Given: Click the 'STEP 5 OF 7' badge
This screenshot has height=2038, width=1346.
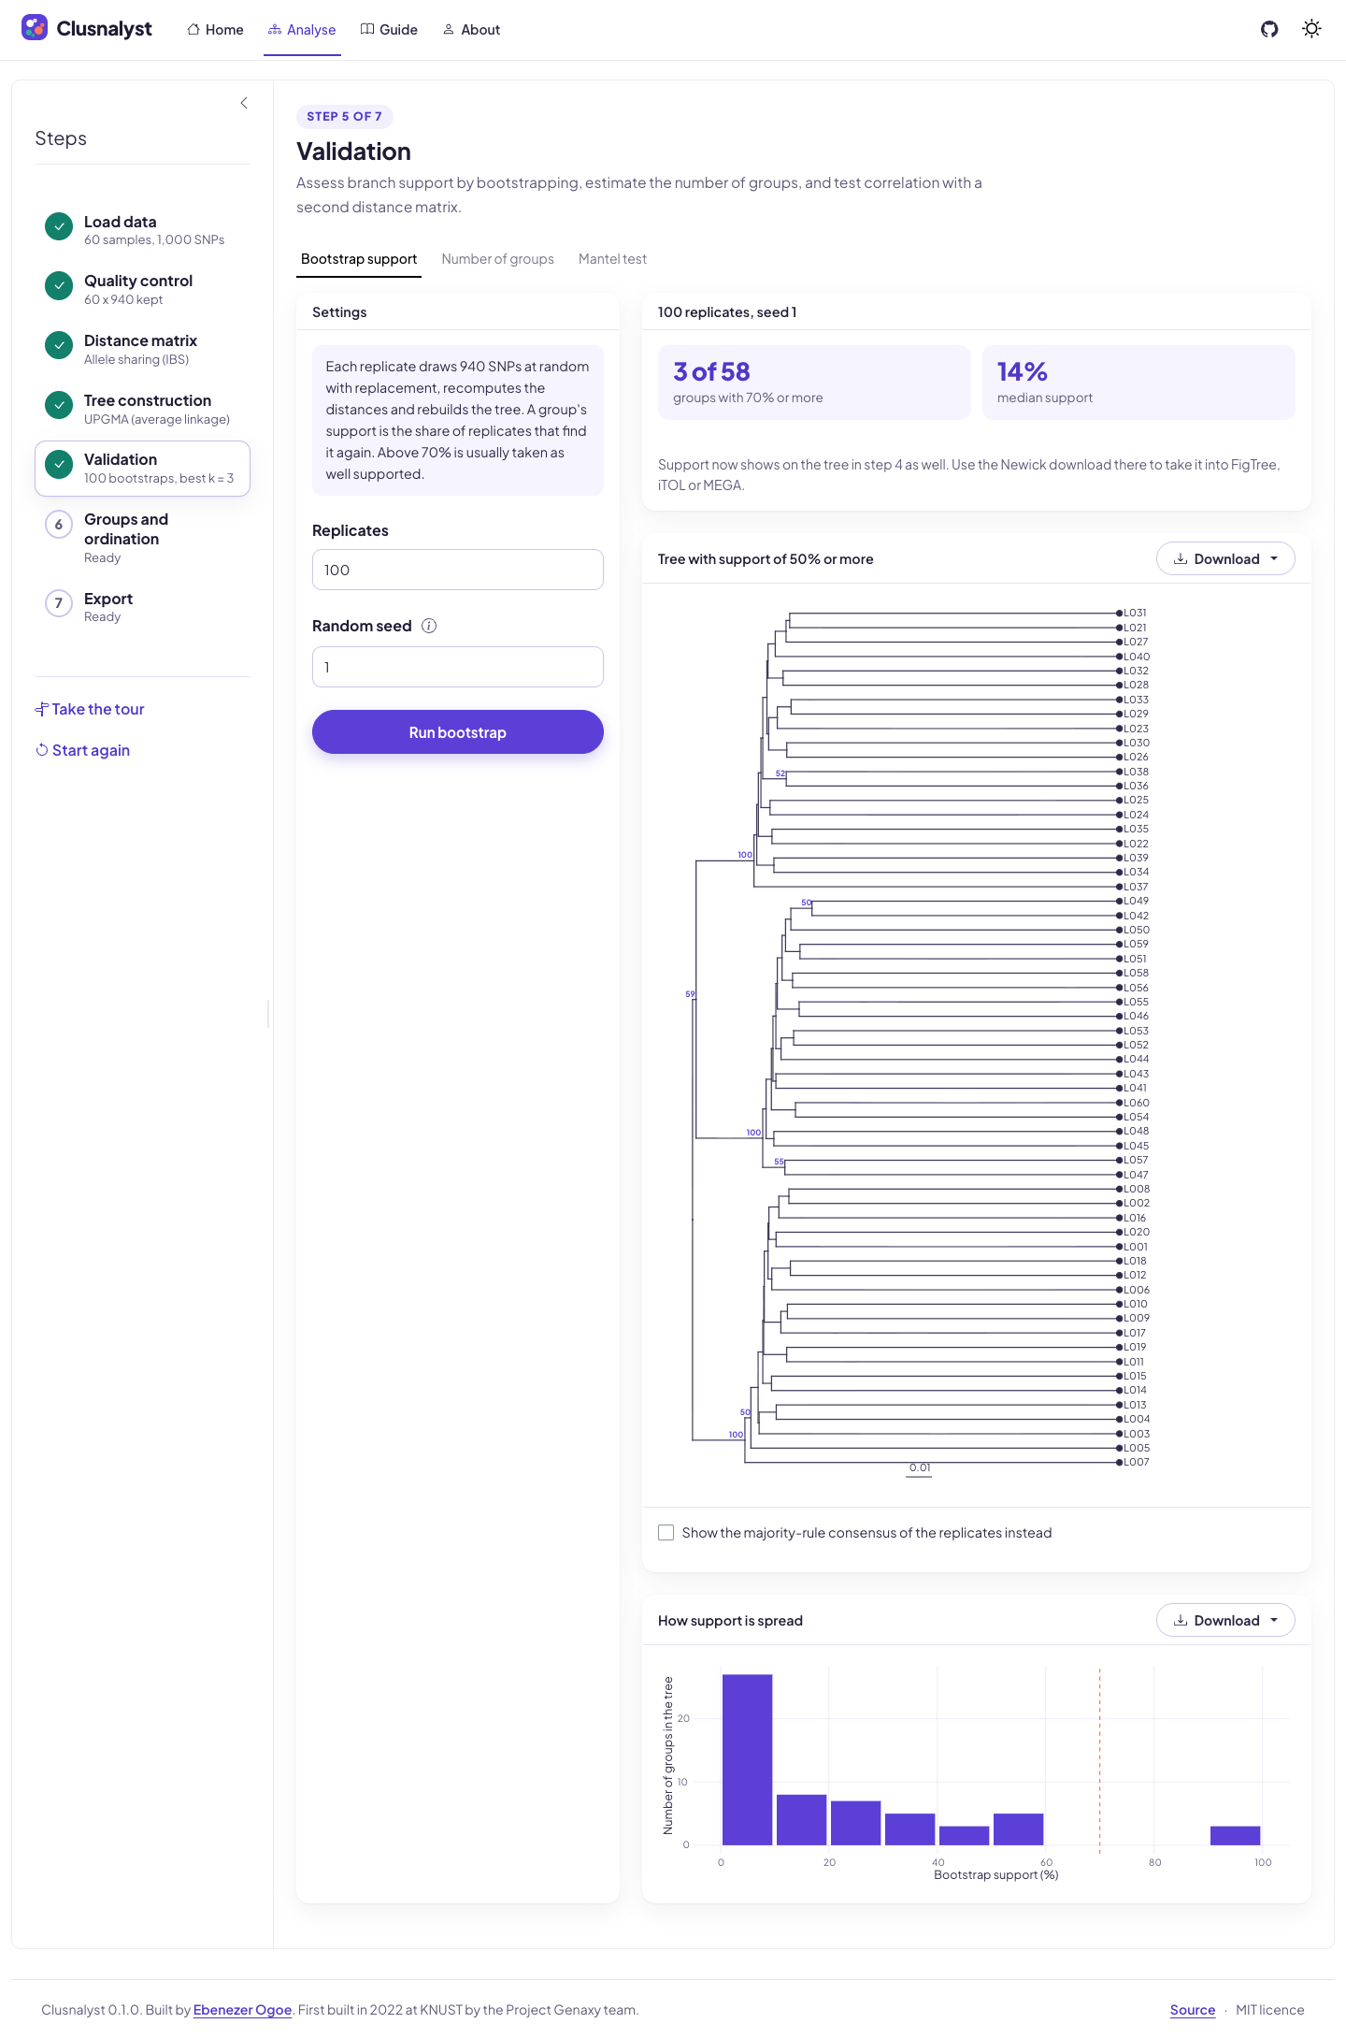Looking at the screenshot, I should (x=344, y=117).
